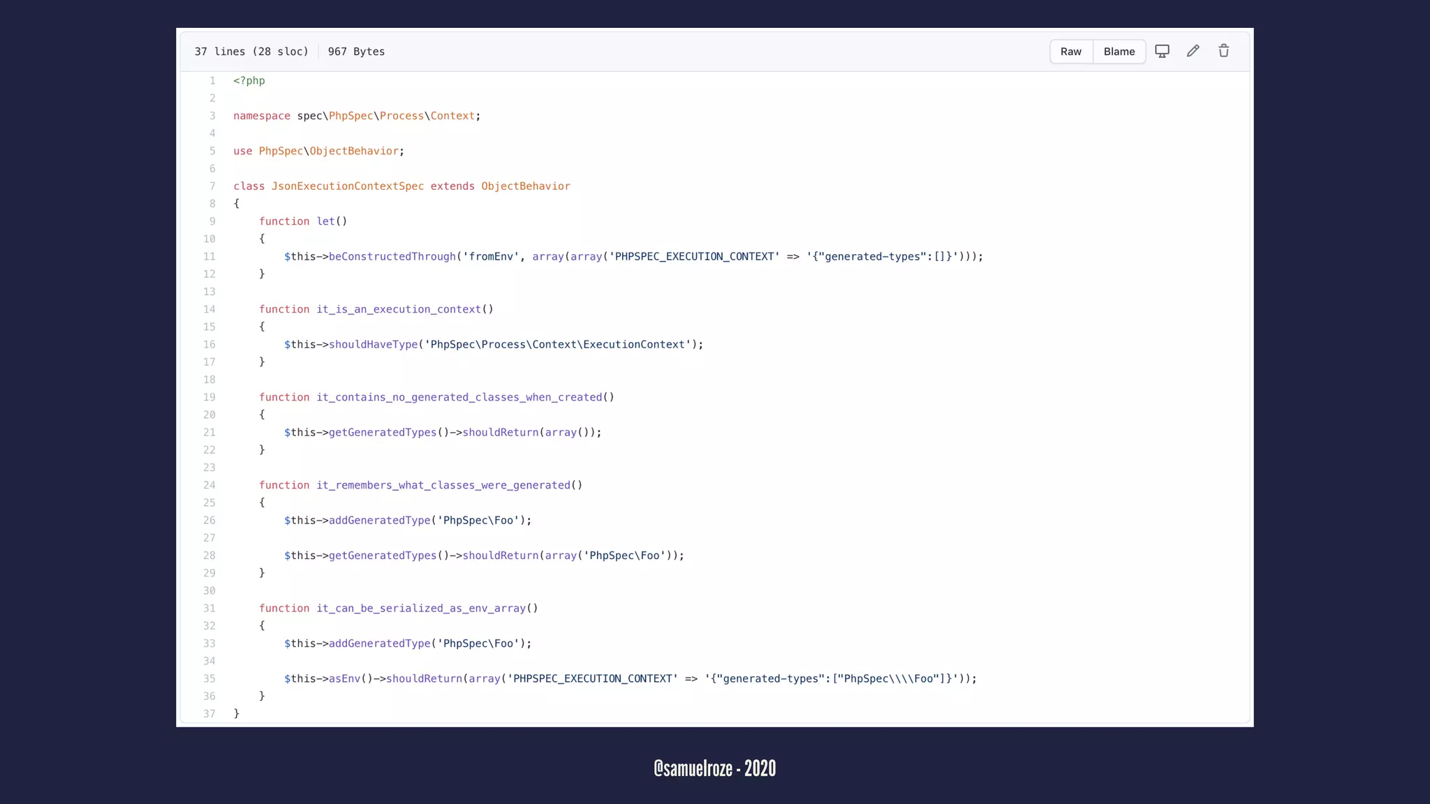Click the shouldHaveType method call

coord(373,345)
